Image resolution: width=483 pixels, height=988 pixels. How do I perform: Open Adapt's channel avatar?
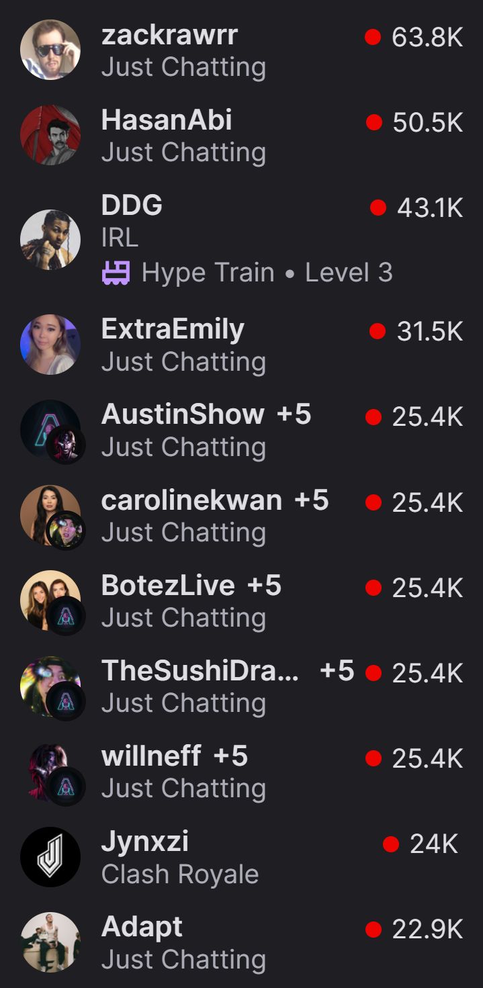(x=50, y=942)
